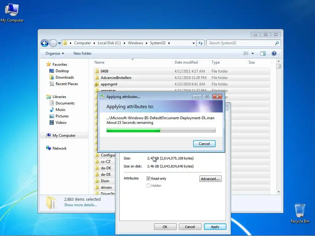Open Explorer Help icon
315x236 pixels.
[274, 53]
